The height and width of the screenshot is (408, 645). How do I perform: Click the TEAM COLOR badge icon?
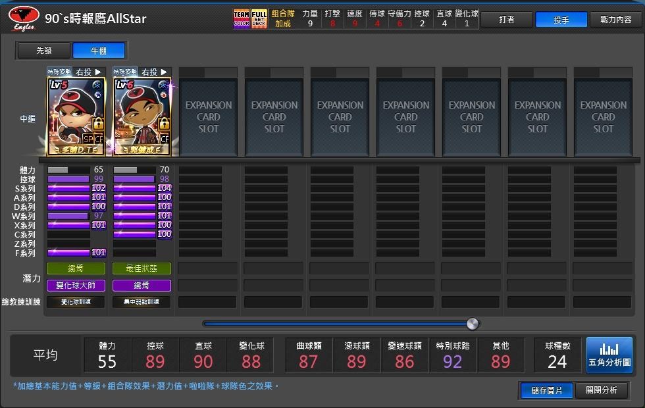[242, 18]
